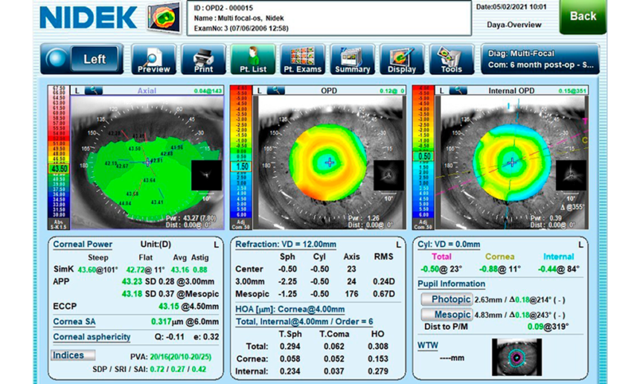Click Internal cylinder value -0.44@ 84°
Screen dimensions: 640x384
click(x=559, y=269)
